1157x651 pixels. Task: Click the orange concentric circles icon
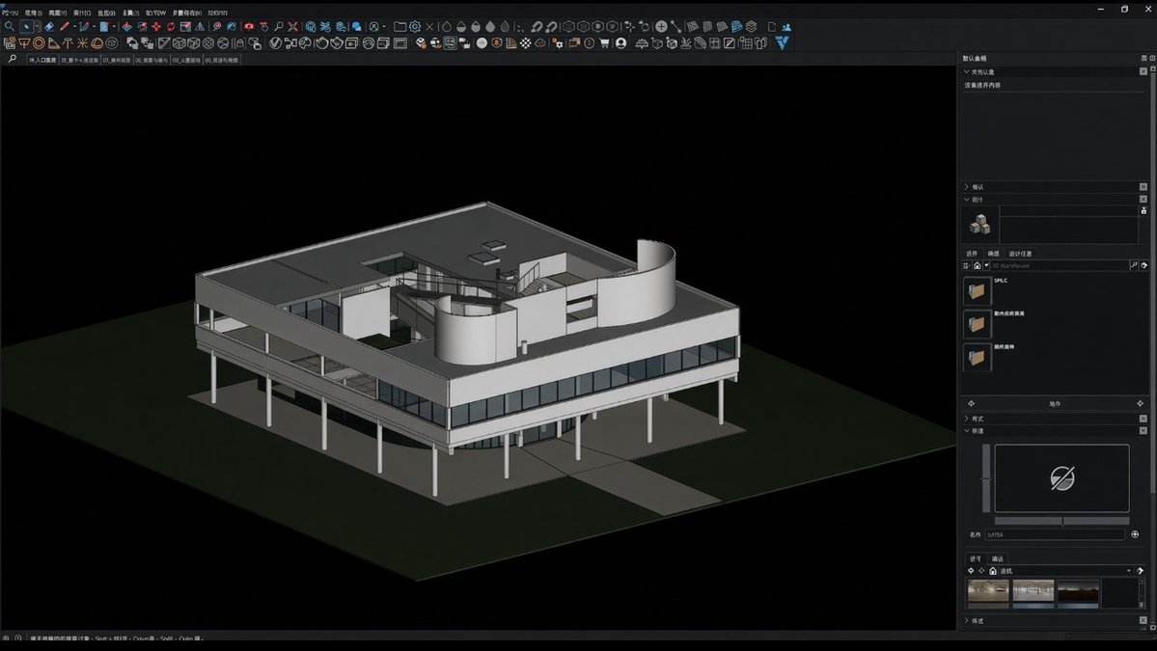click(39, 42)
